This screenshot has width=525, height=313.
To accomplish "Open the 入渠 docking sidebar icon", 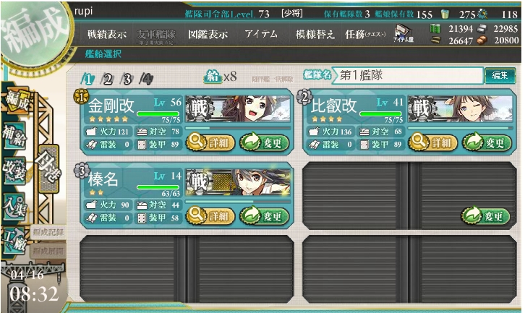I will 14,206.
